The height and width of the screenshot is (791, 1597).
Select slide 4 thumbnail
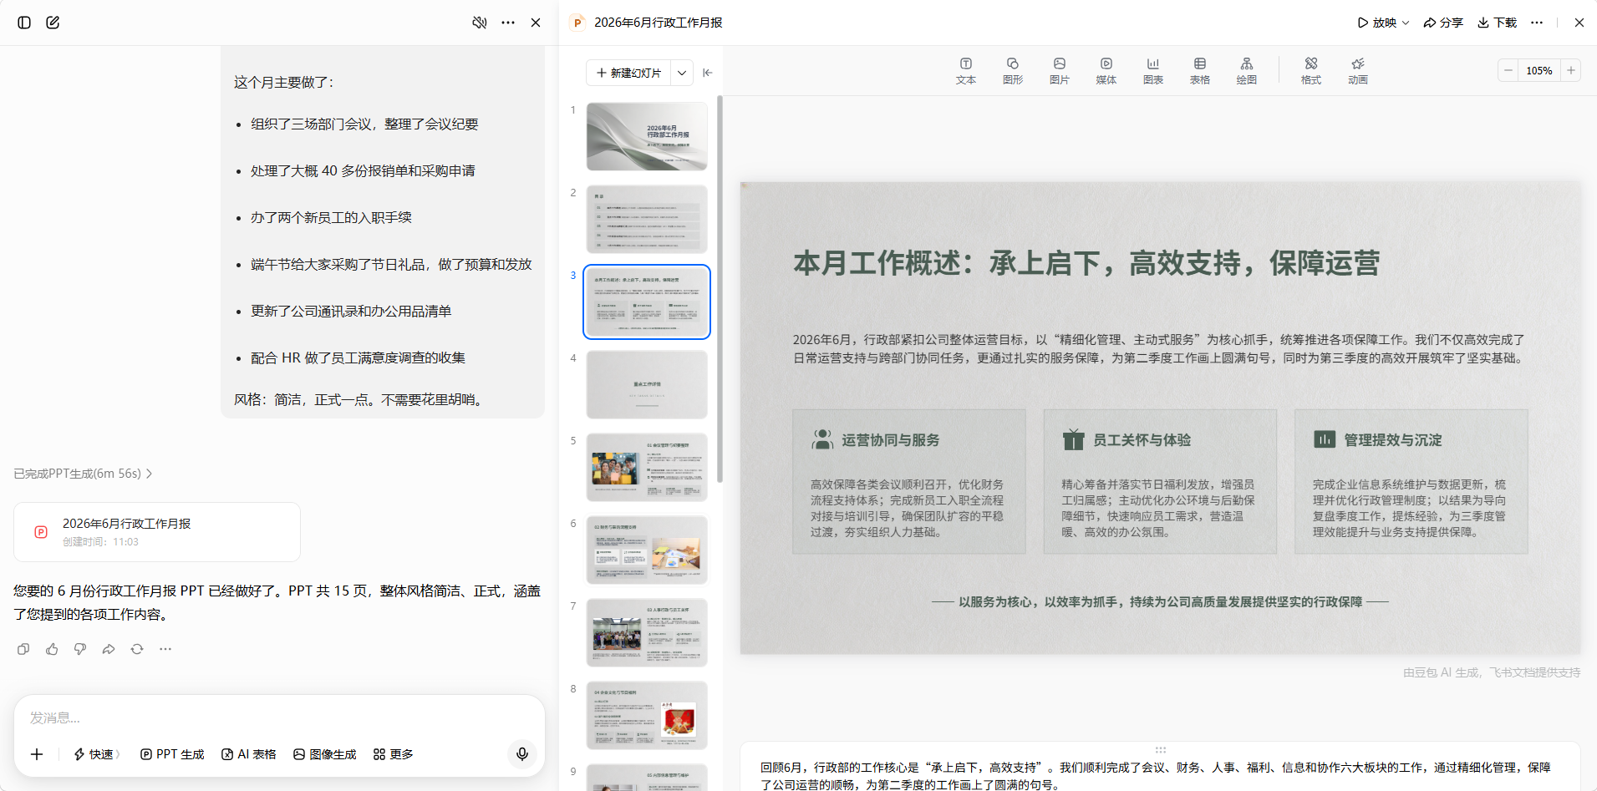pos(647,384)
